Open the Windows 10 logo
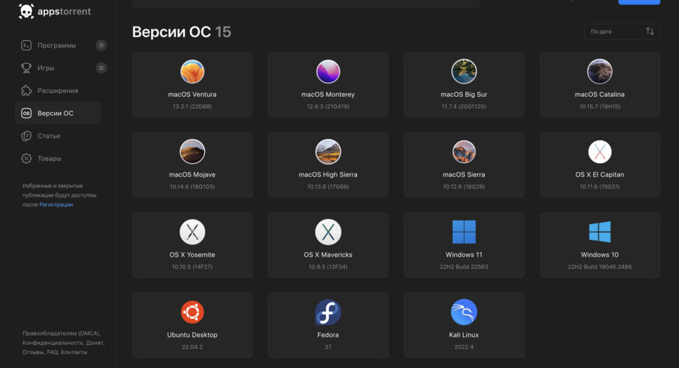This screenshot has width=679, height=368. click(599, 231)
